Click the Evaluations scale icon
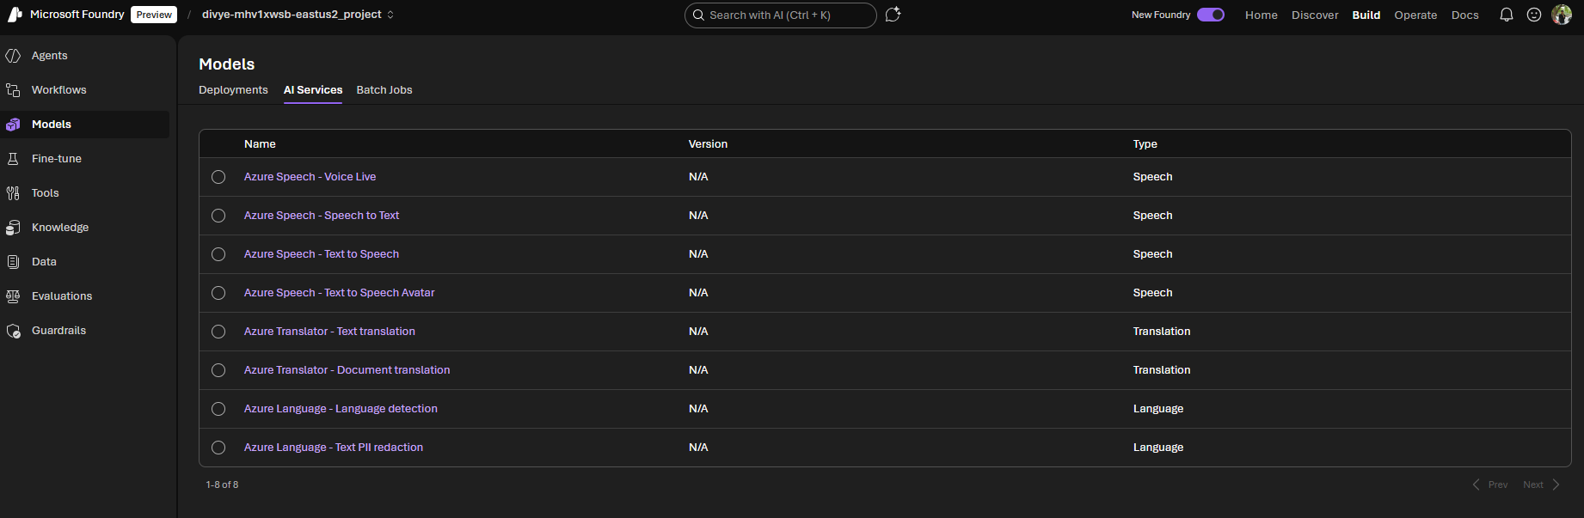The image size is (1584, 518). pos(13,296)
